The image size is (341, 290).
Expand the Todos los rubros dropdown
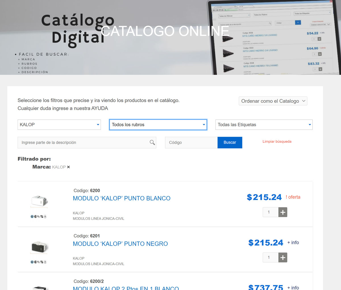158,125
